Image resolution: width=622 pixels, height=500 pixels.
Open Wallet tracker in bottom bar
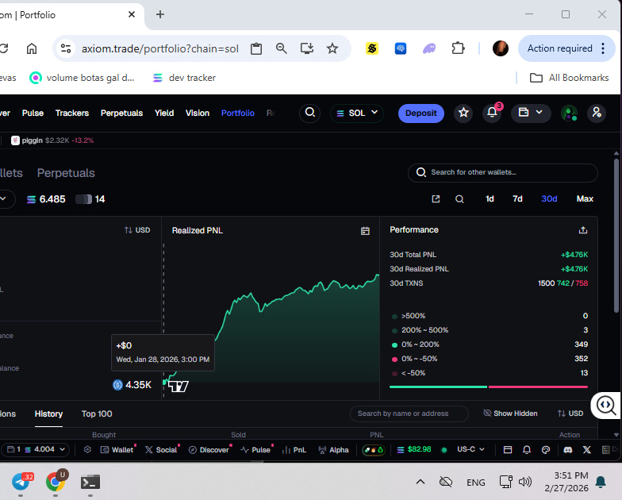pos(117,449)
